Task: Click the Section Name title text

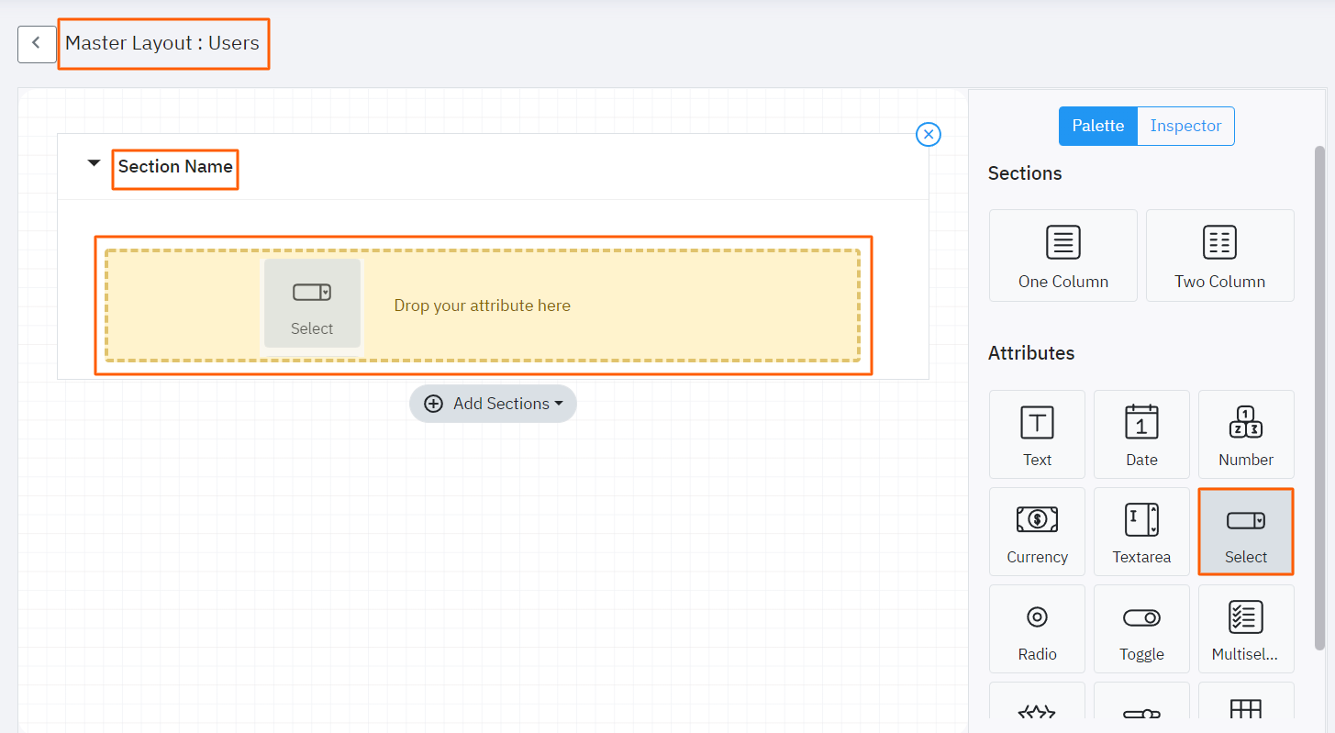Action: point(175,167)
